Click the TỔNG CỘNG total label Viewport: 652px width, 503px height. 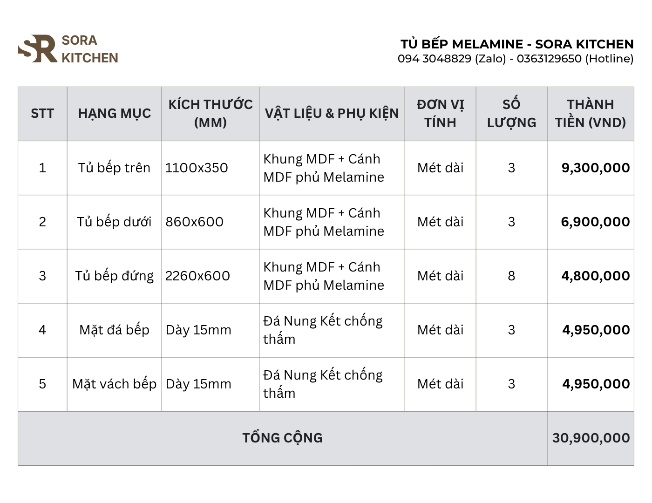282,438
